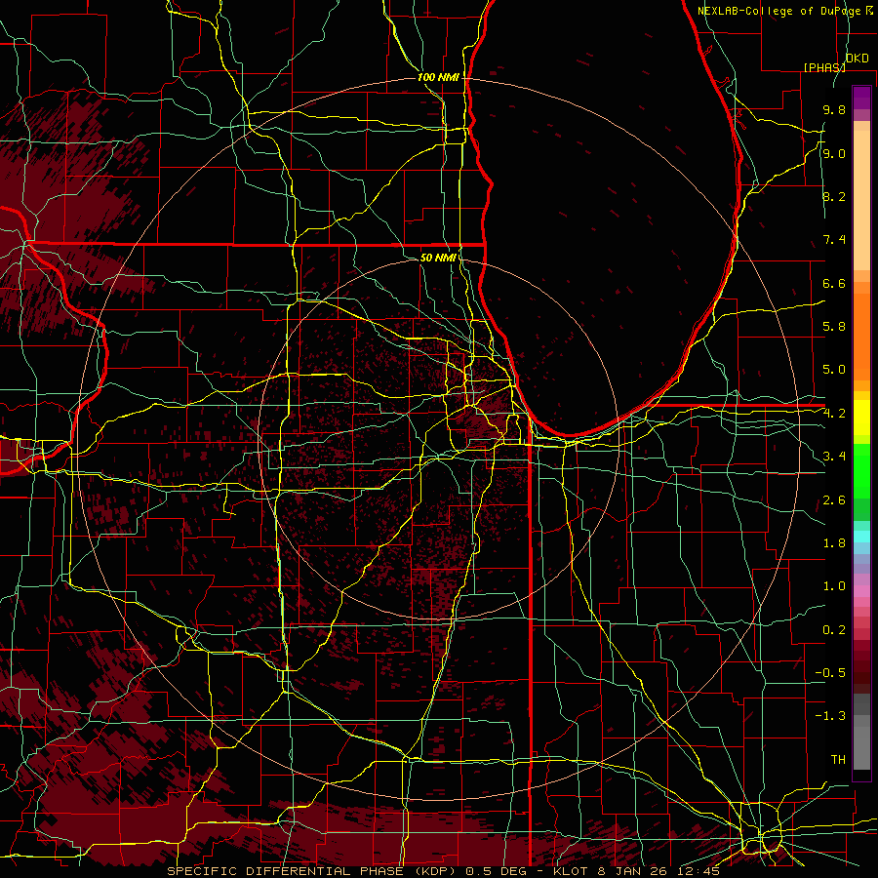
Task: Click the 5.8 value on color scale
Action: click(834, 327)
